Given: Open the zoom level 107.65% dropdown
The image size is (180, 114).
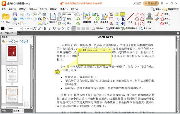Looking at the screenshot, I should pyautogui.click(x=74, y=14).
